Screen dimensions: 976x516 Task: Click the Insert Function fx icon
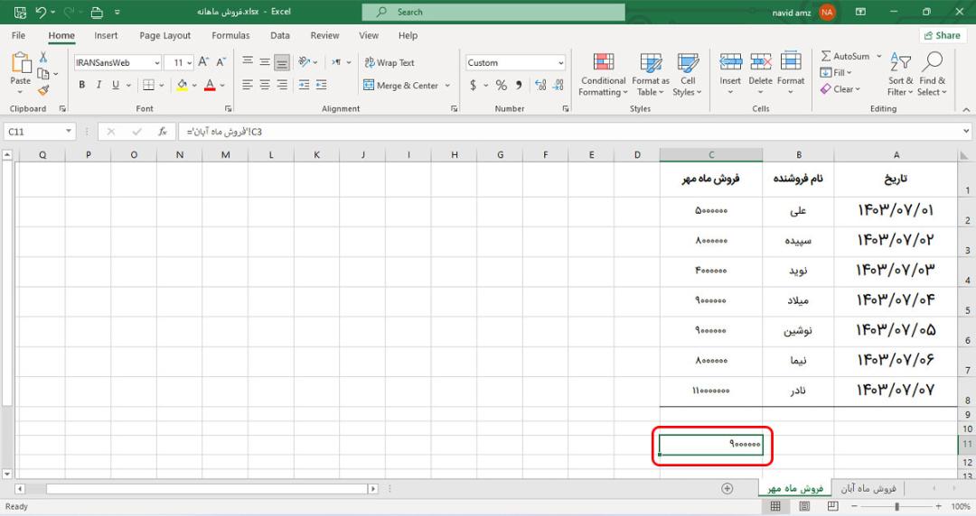pyautogui.click(x=163, y=131)
